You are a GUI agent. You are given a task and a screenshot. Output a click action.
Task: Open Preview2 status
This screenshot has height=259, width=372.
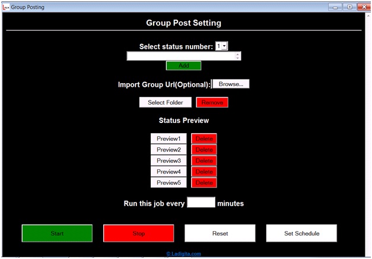(x=168, y=150)
